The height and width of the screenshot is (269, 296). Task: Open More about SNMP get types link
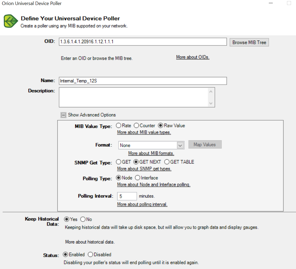click(x=144, y=169)
